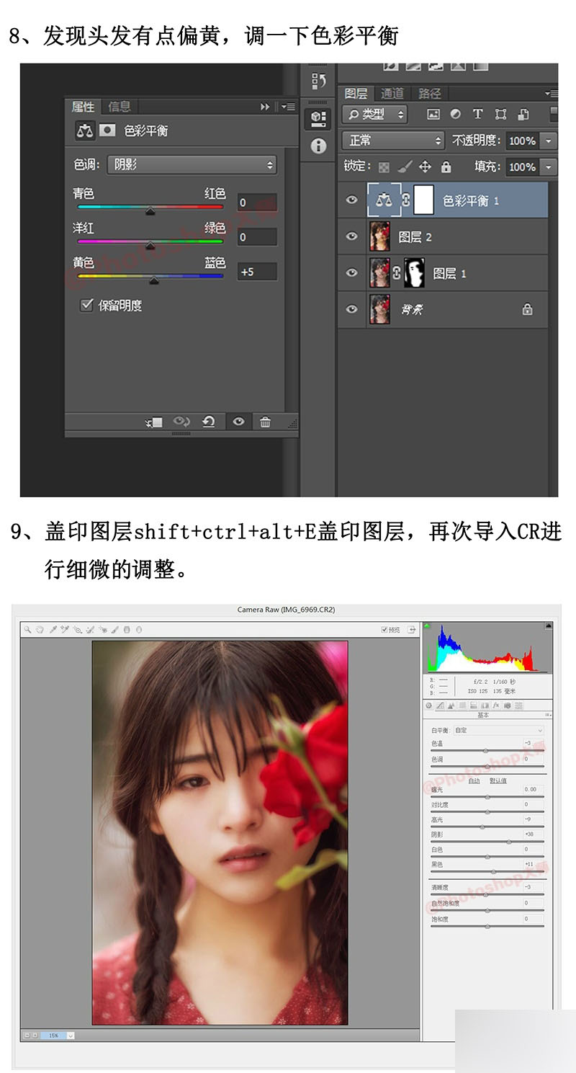Open the HSL/Grayscale panel in Camera Raw

463,705
